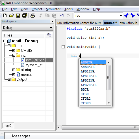Click the test0 project cube icon
Image resolution: width=139 pixels, height=139 pixels.
click(x=9, y=41)
